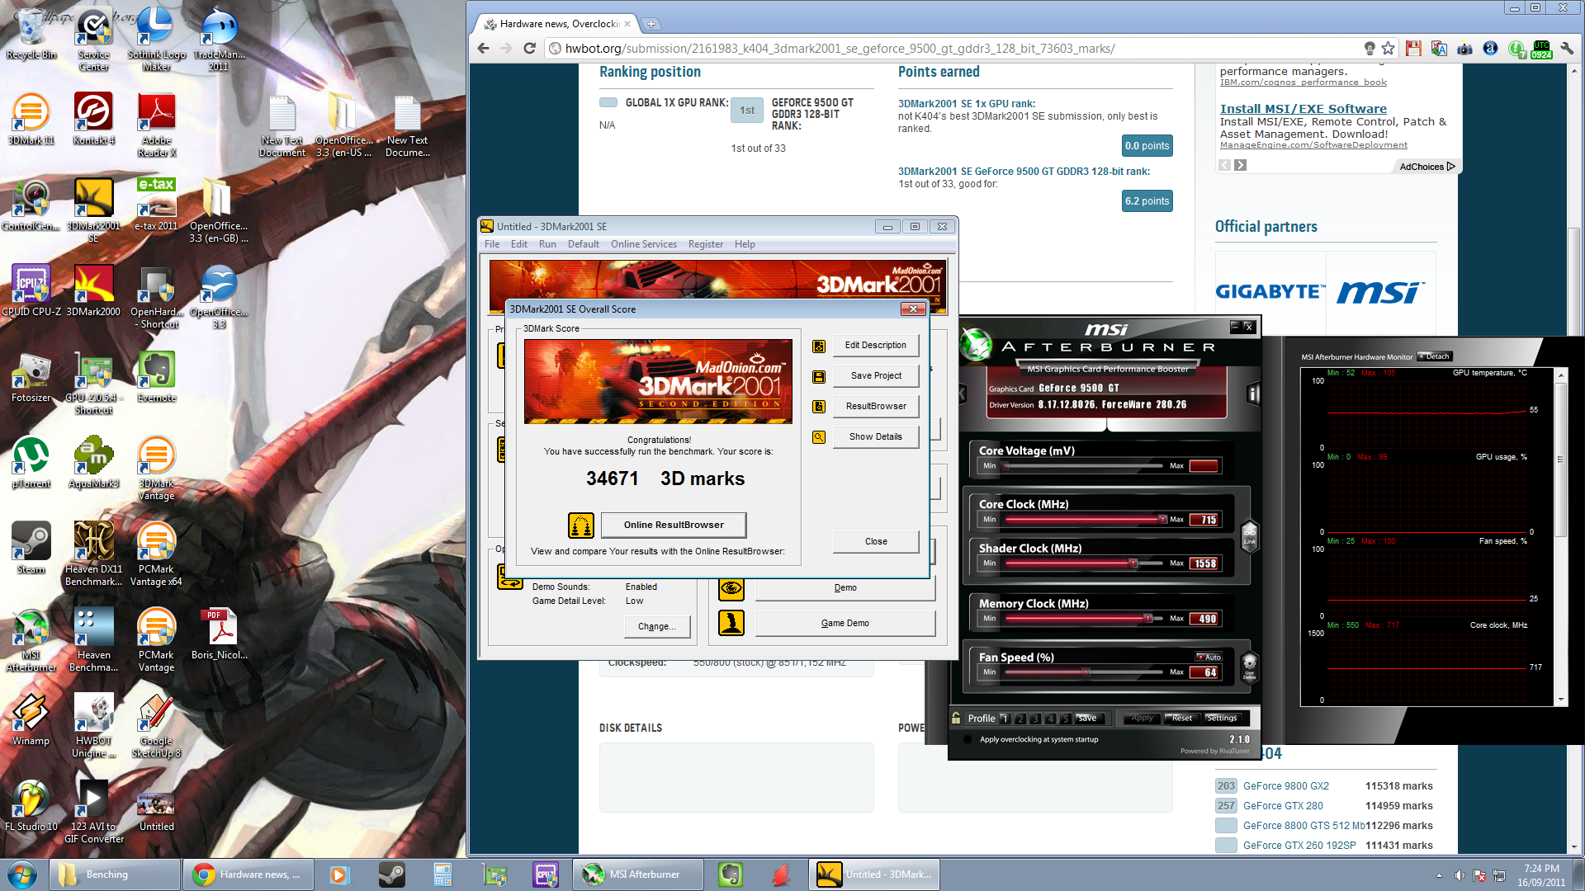The image size is (1585, 891).
Task: Click the Game Demo icon in 3DMark2001
Action: coord(731,623)
